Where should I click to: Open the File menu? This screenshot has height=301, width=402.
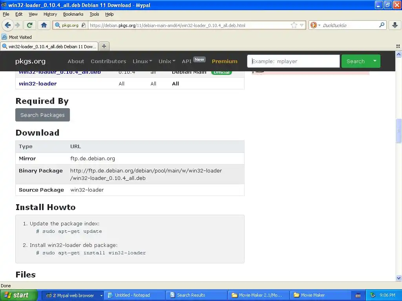point(6,14)
